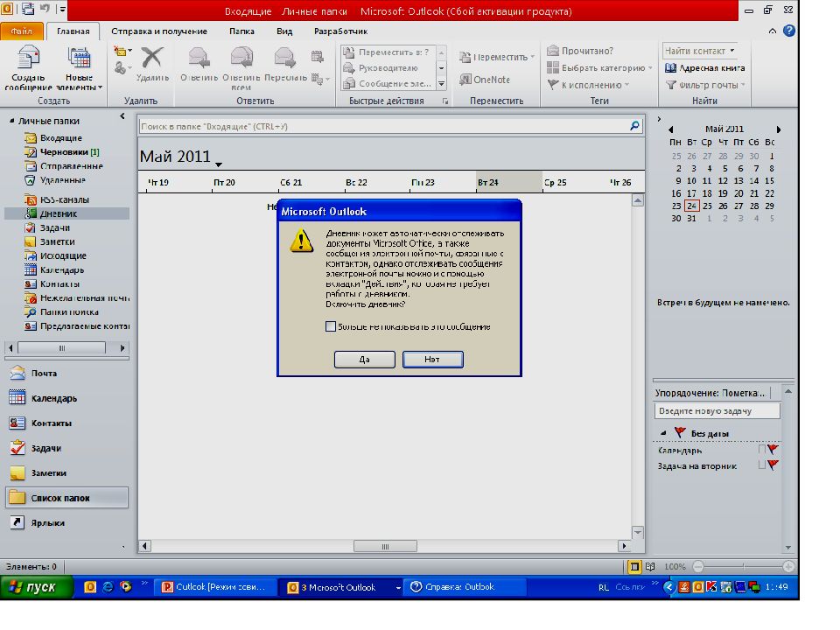Open the Отправка и получение tab

159,31
